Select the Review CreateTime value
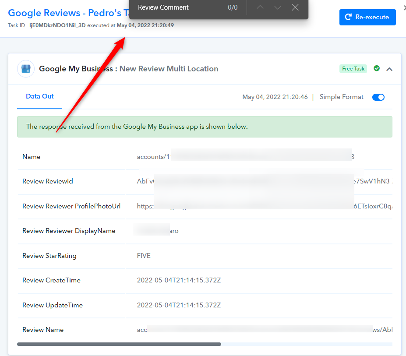 point(179,280)
